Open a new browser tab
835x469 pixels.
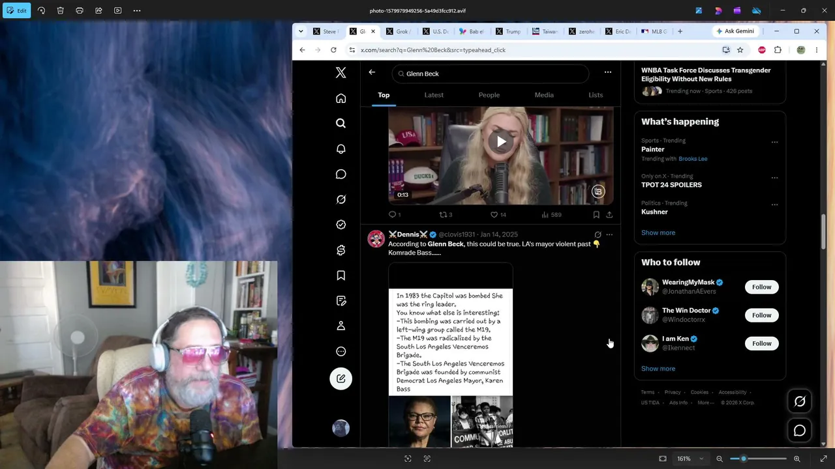tap(680, 31)
